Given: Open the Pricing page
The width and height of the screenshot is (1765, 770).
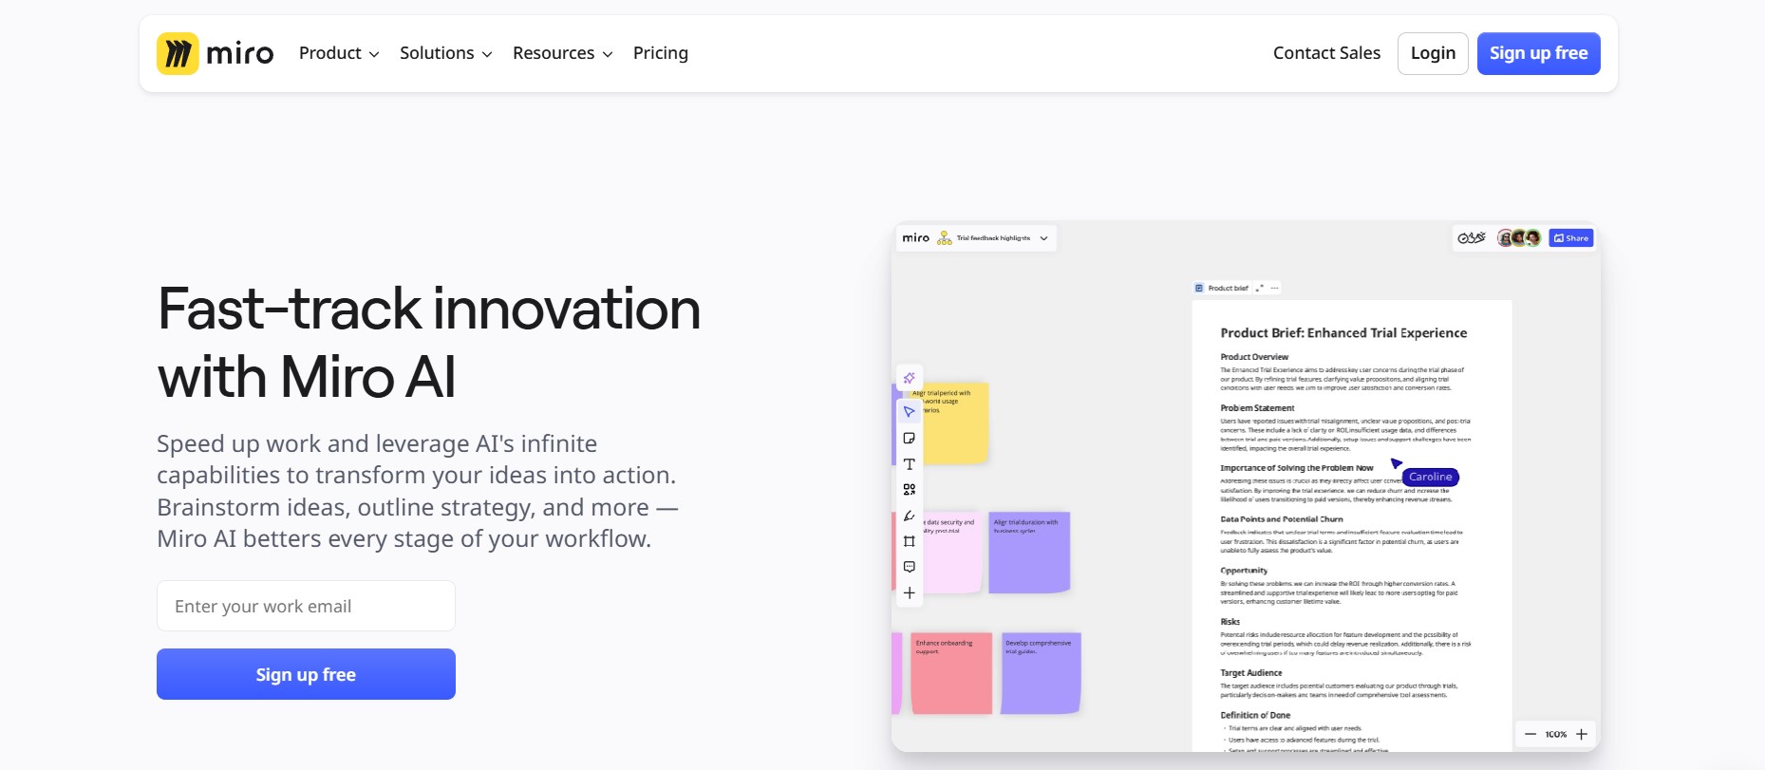Looking at the screenshot, I should point(661,53).
